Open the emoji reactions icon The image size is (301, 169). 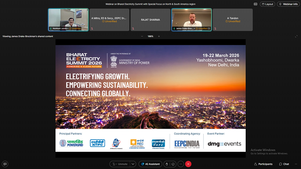pyautogui.click(x=174, y=164)
